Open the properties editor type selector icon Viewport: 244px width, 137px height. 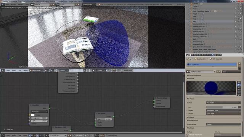click(x=188, y=55)
